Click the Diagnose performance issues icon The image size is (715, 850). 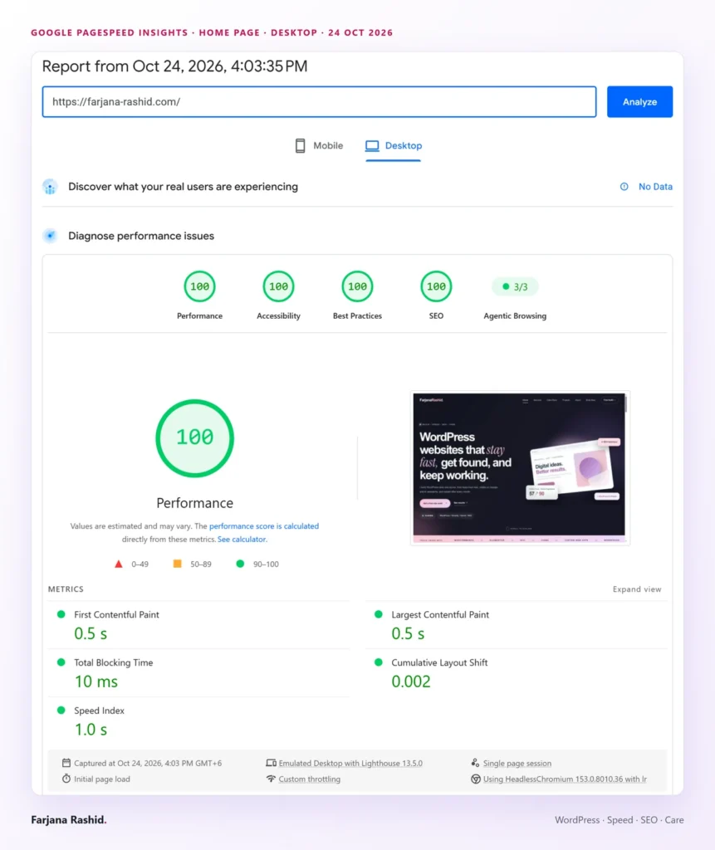click(50, 236)
